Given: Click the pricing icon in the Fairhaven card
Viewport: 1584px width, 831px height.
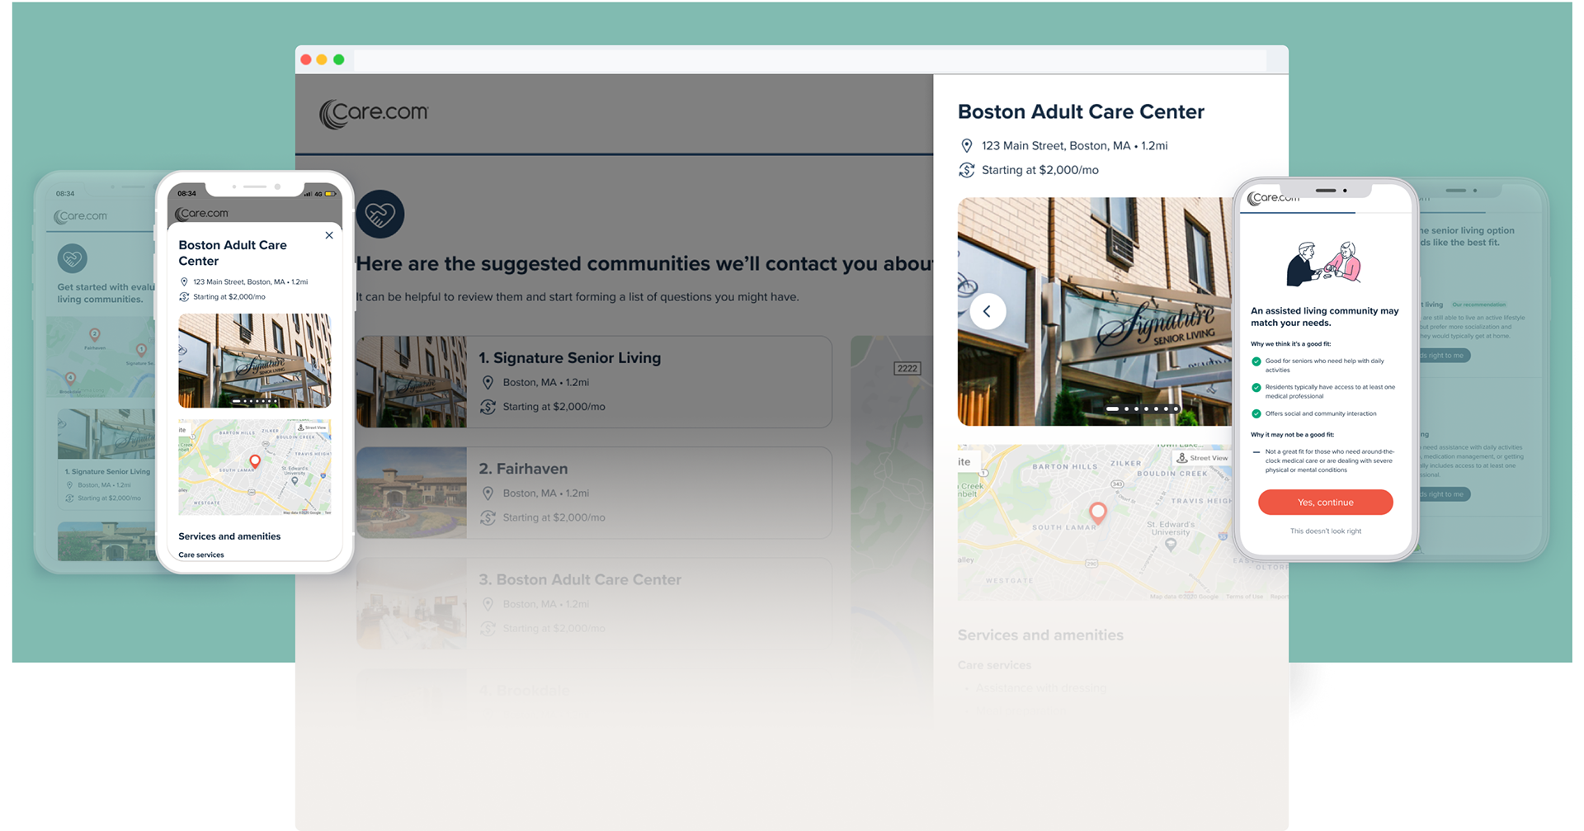Looking at the screenshot, I should pos(488,517).
